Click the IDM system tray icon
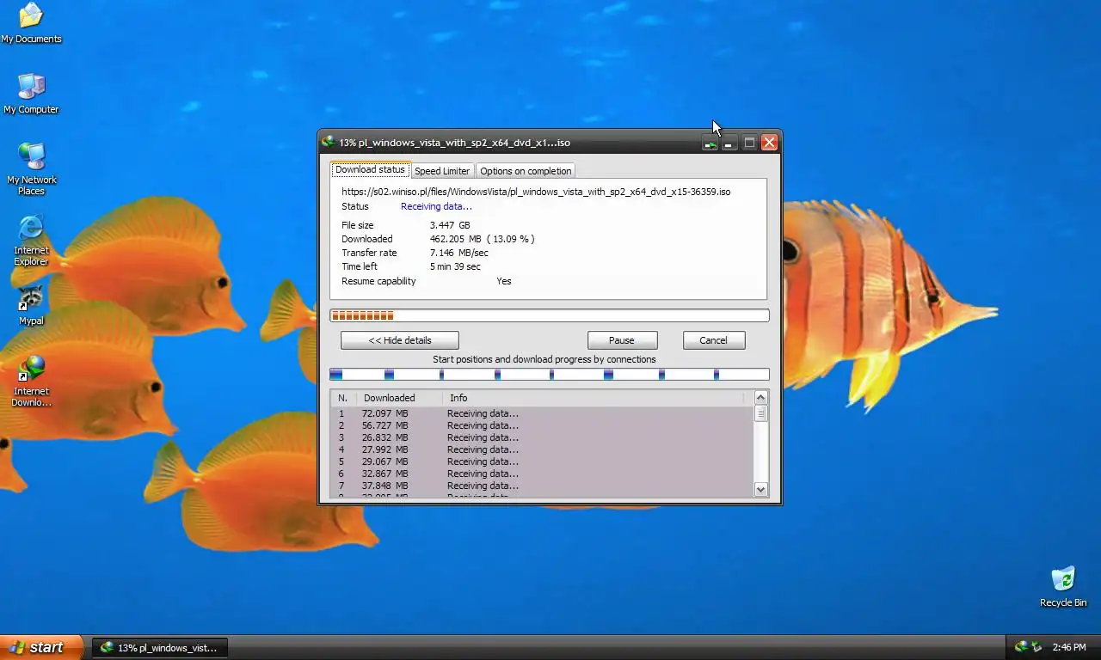 coord(1021,647)
